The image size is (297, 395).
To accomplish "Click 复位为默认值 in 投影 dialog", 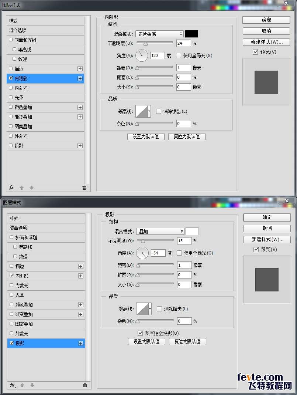I will point(188,342).
